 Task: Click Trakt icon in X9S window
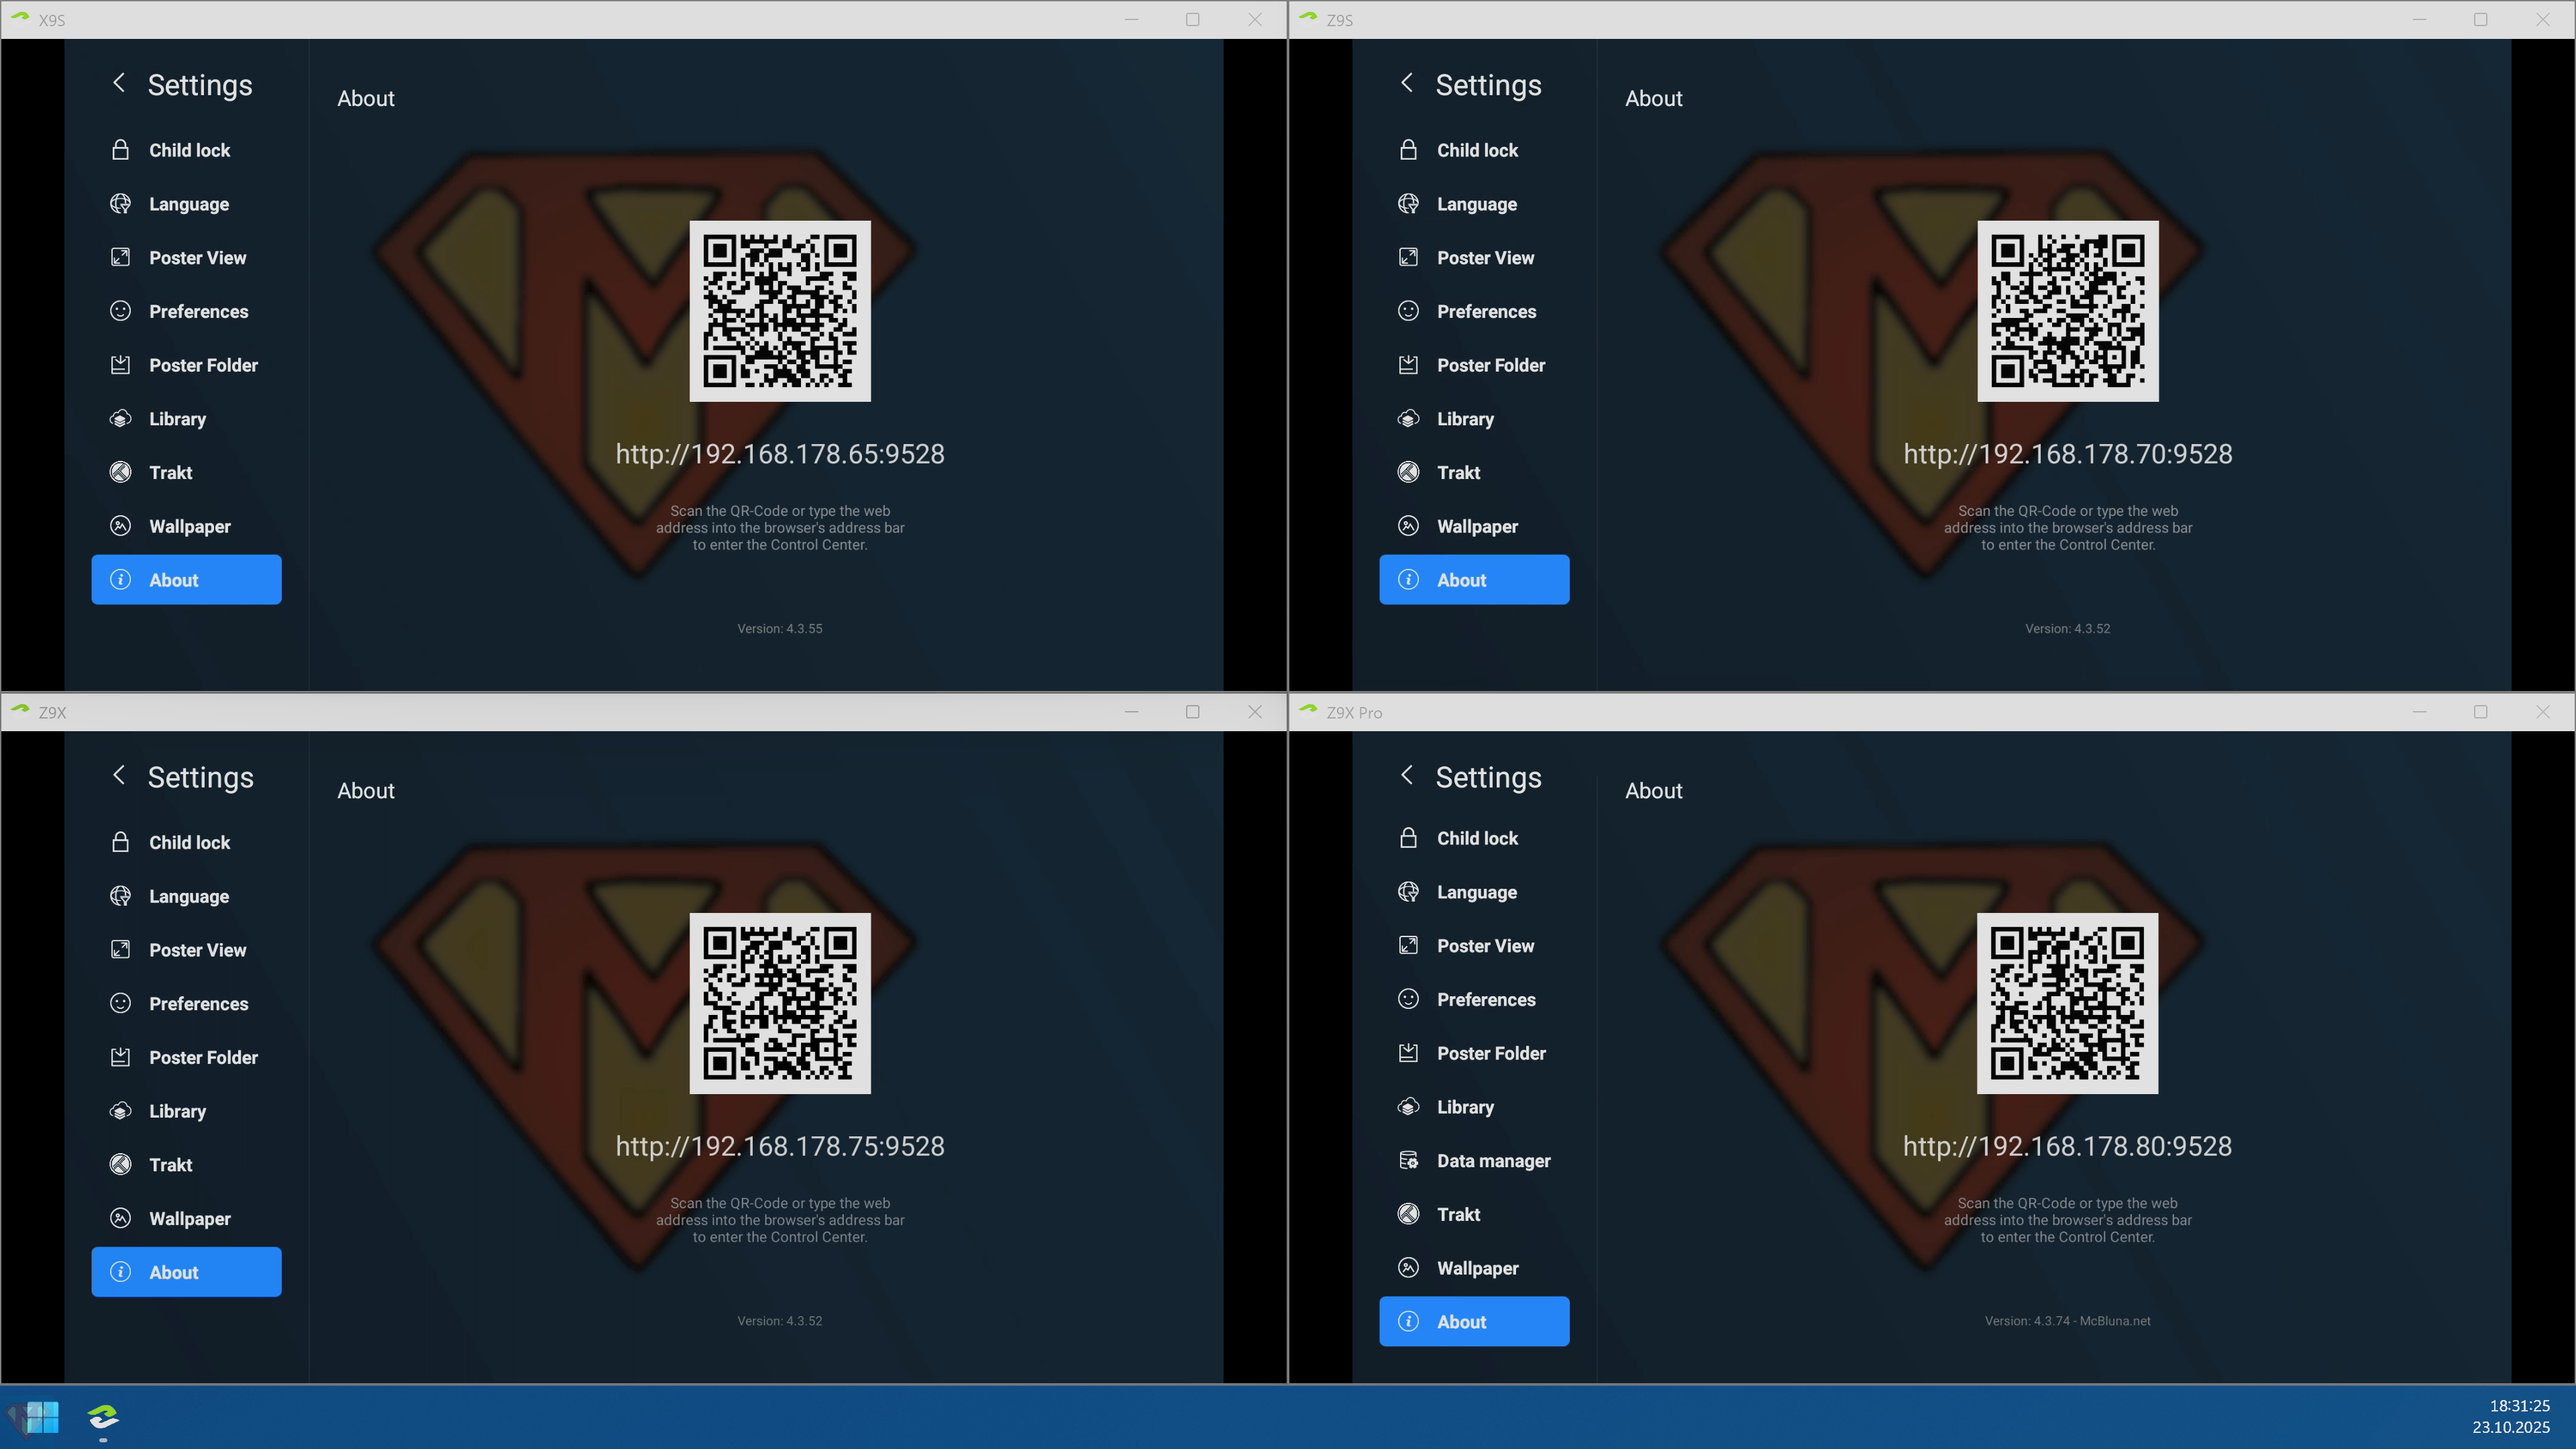120,472
